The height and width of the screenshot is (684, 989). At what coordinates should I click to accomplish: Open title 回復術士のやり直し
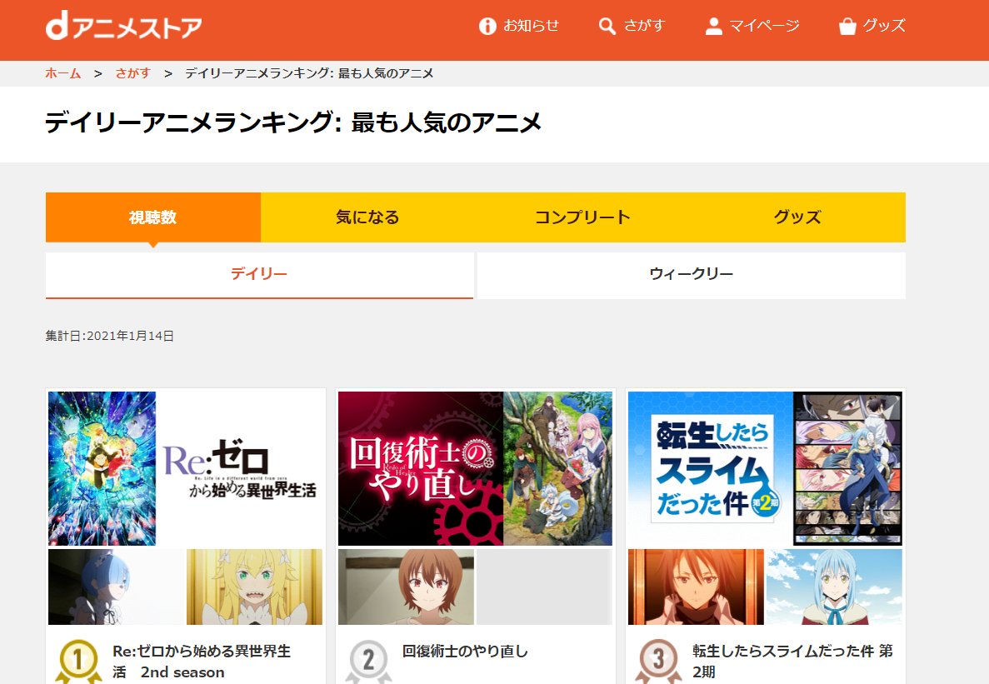[x=466, y=652]
